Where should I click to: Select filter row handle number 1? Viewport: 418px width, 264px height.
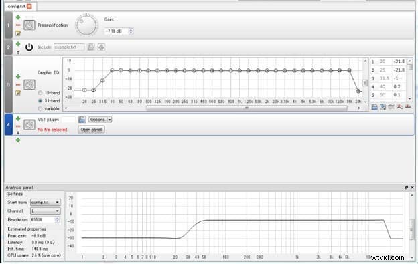click(9, 25)
